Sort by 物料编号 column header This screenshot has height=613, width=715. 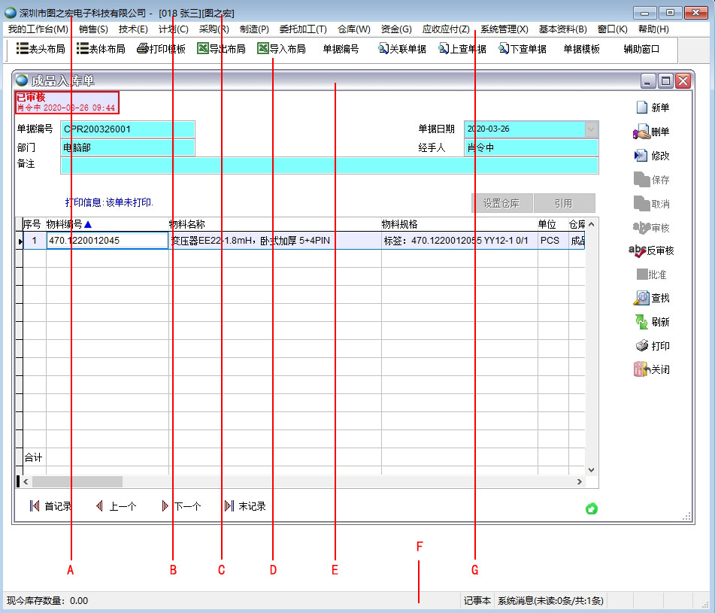coord(68,224)
